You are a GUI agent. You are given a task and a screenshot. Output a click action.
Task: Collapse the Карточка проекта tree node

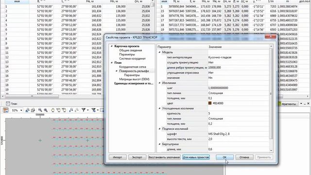pos(112,46)
